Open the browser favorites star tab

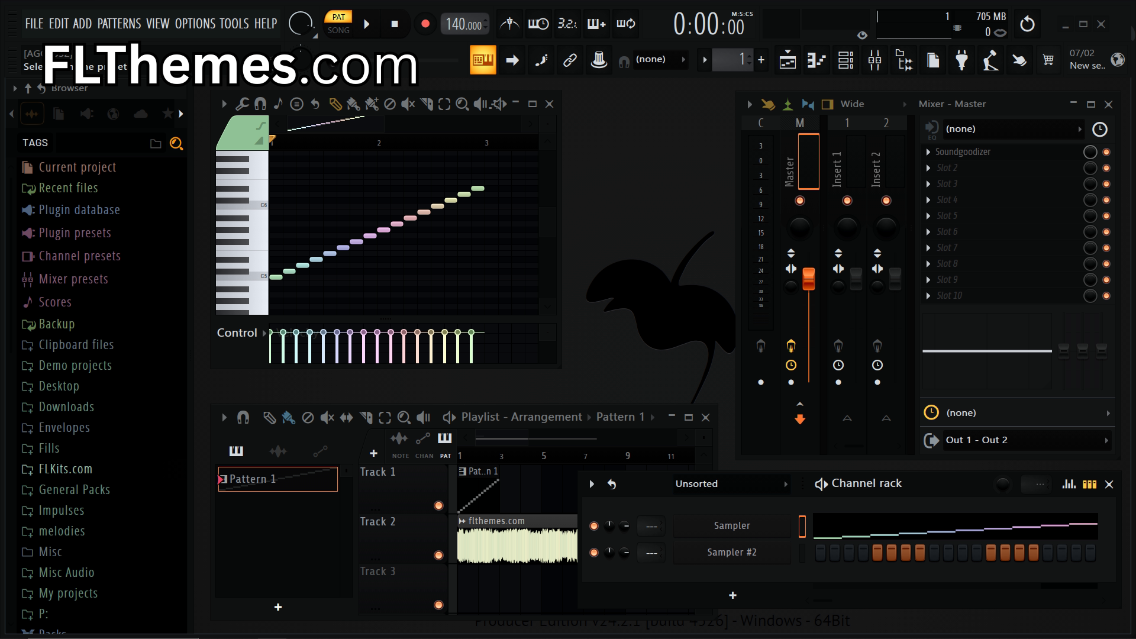click(x=168, y=114)
